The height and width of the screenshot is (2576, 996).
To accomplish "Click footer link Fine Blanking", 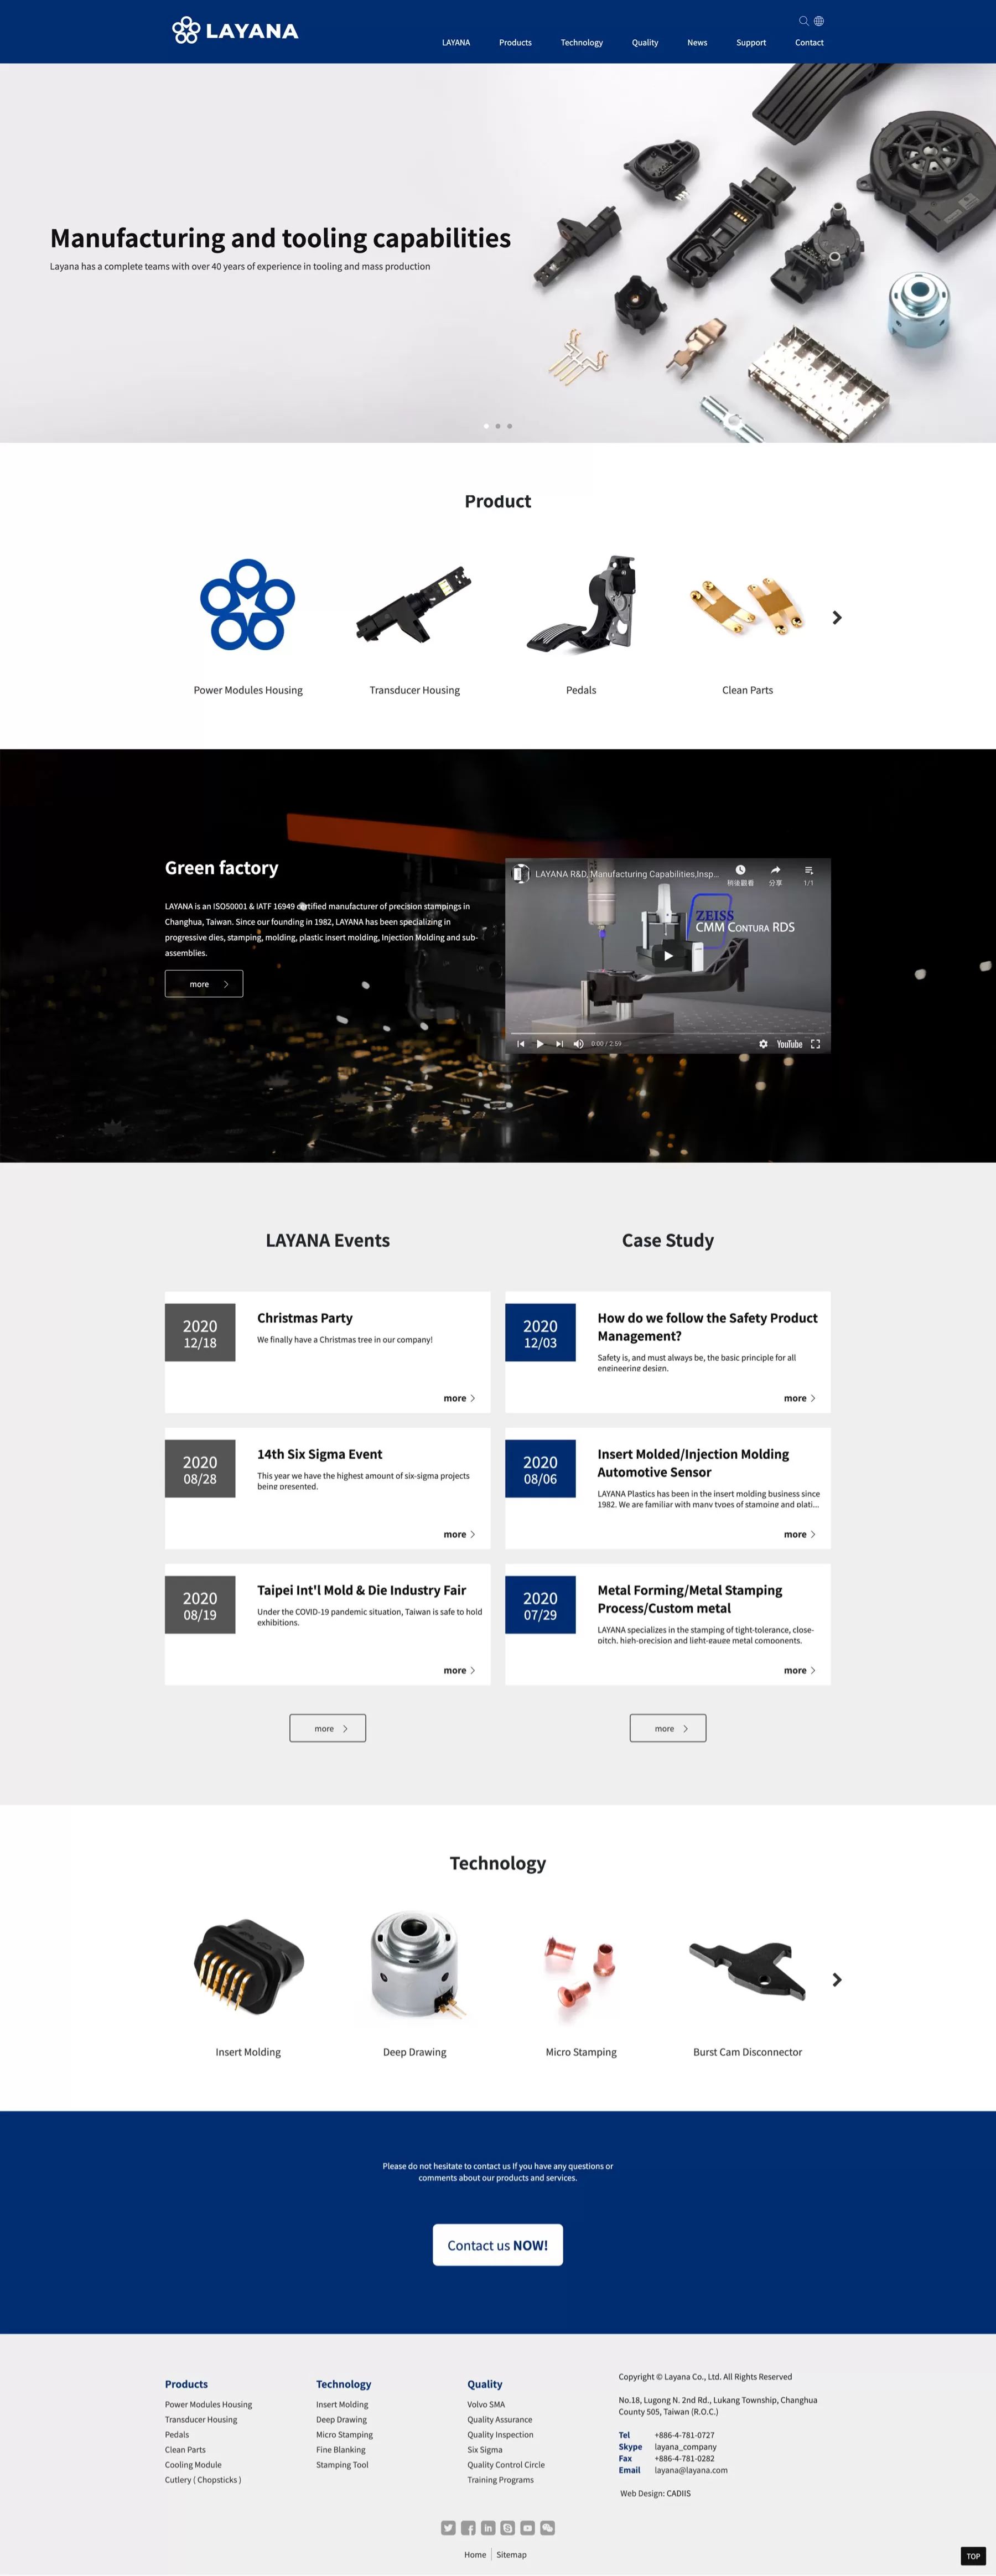I will click(341, 2450).
